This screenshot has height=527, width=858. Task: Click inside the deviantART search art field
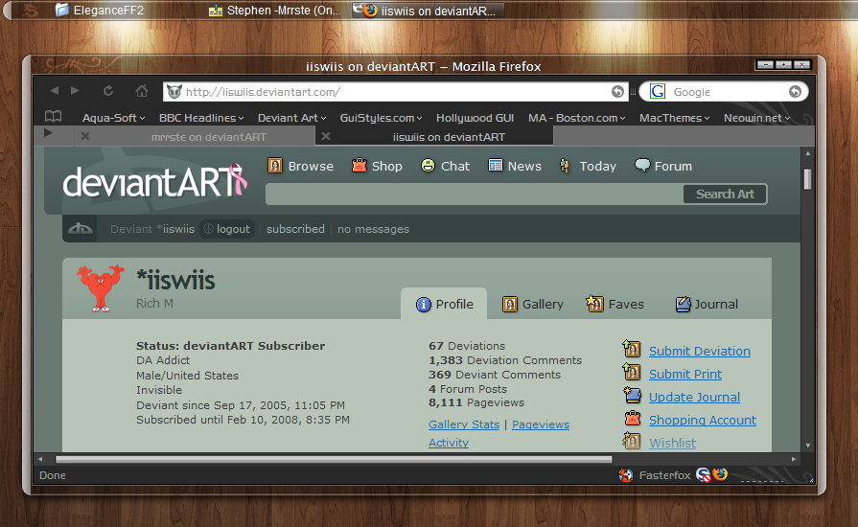click(474, 195)
